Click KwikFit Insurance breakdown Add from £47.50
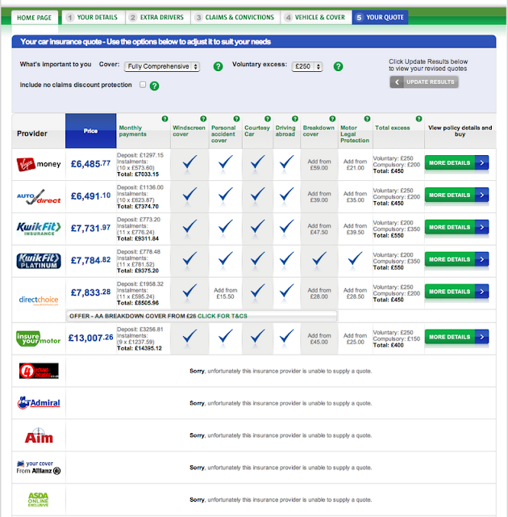The height and width of the screenshot is (517, 508). point(319,229)
